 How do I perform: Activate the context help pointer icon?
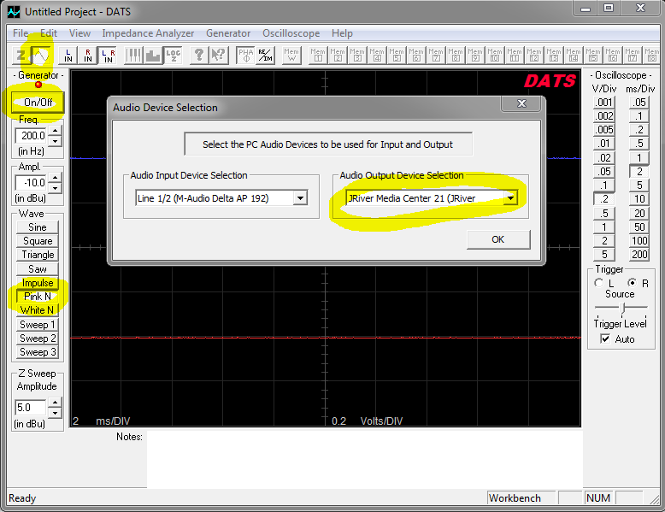click(219, 56)
